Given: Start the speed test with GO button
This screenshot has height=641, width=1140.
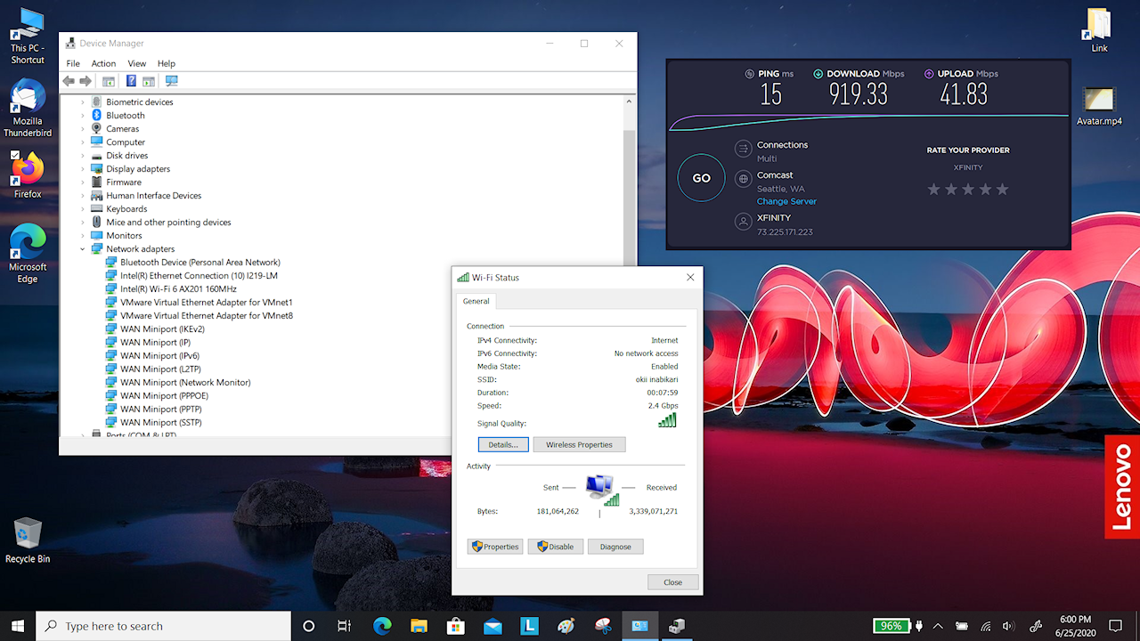Looking at the screenshot, I should [x=702, y=178].
